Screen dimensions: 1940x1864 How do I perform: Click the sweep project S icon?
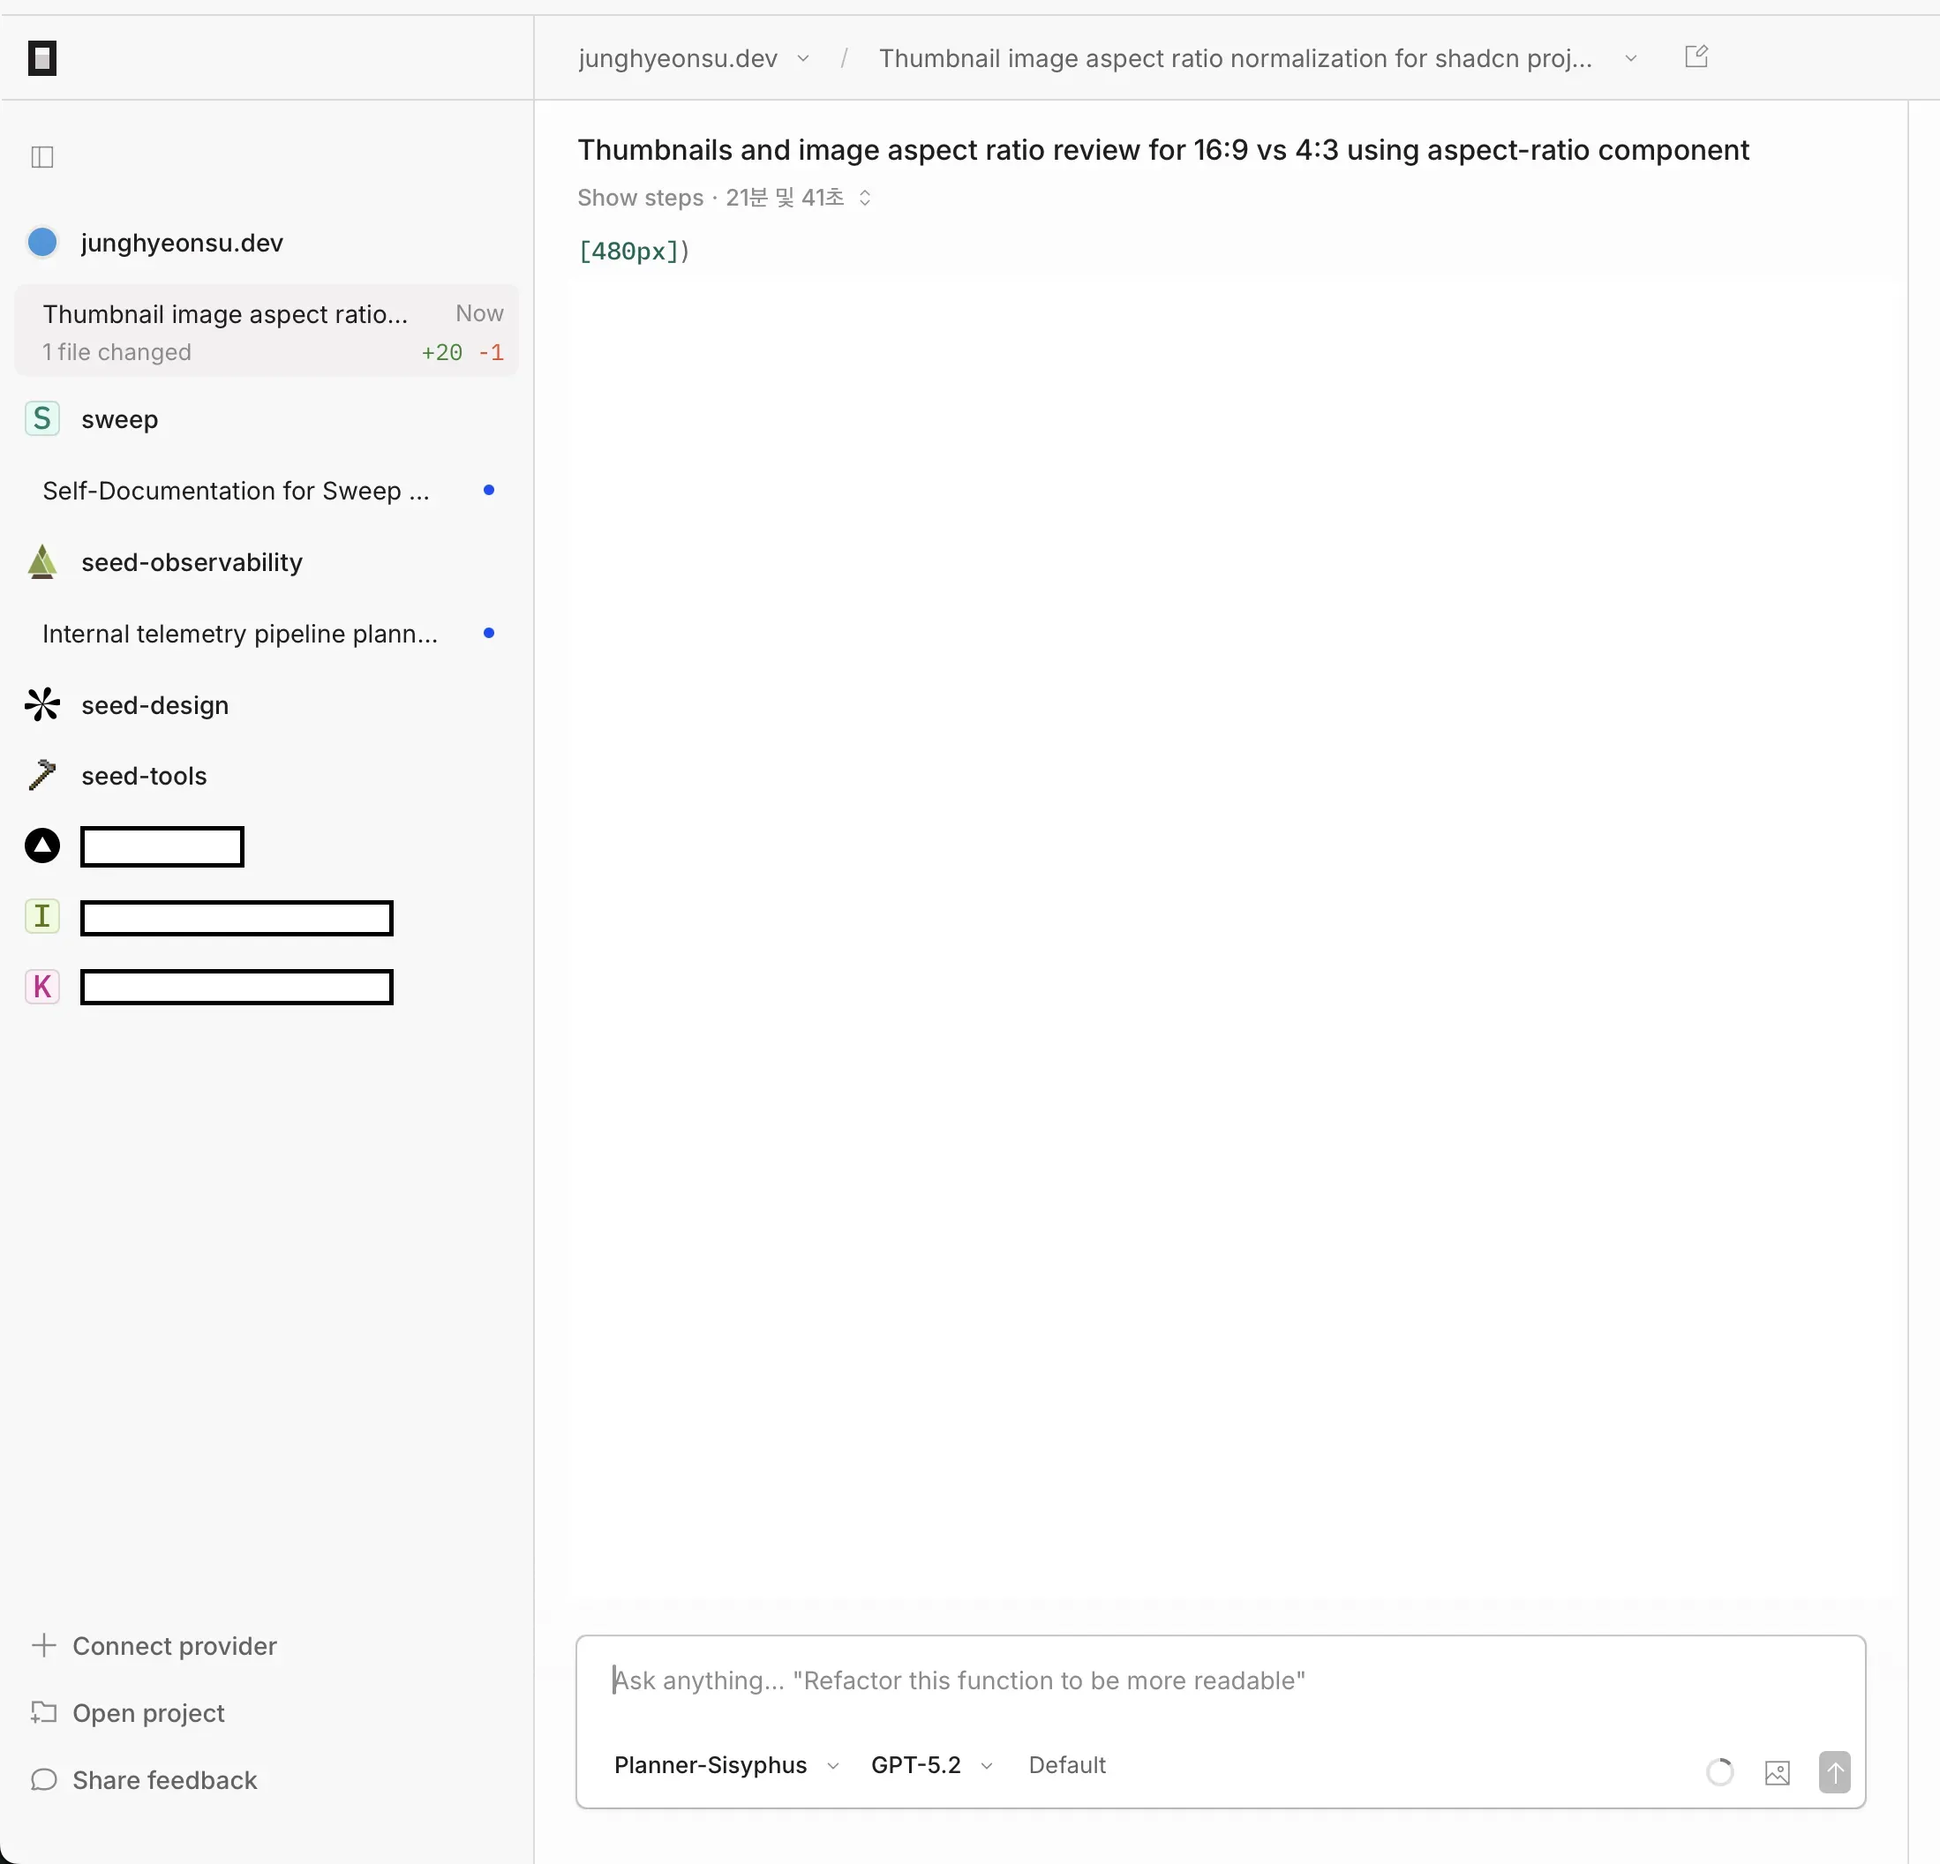coord(42,418)
